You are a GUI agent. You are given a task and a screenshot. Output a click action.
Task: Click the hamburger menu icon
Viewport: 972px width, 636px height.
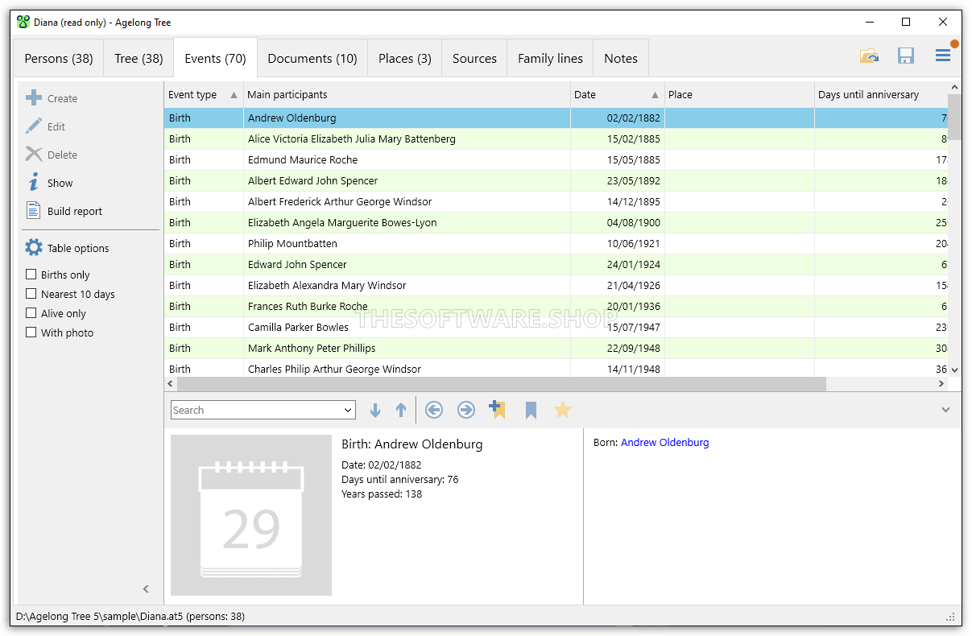(941, 56)
